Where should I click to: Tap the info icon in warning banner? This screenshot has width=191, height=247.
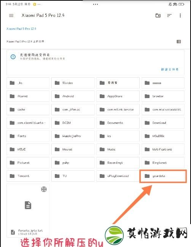[x=13, y=57]
